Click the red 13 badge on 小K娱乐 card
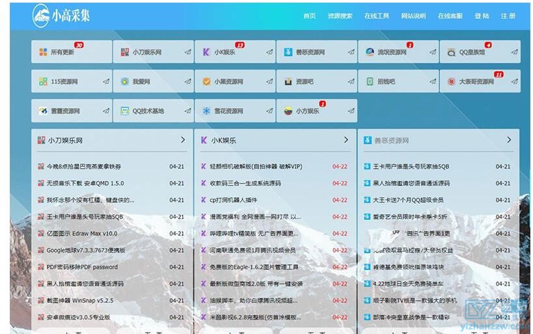This screenshot has width=533, height=334. [x=239, y=45]
